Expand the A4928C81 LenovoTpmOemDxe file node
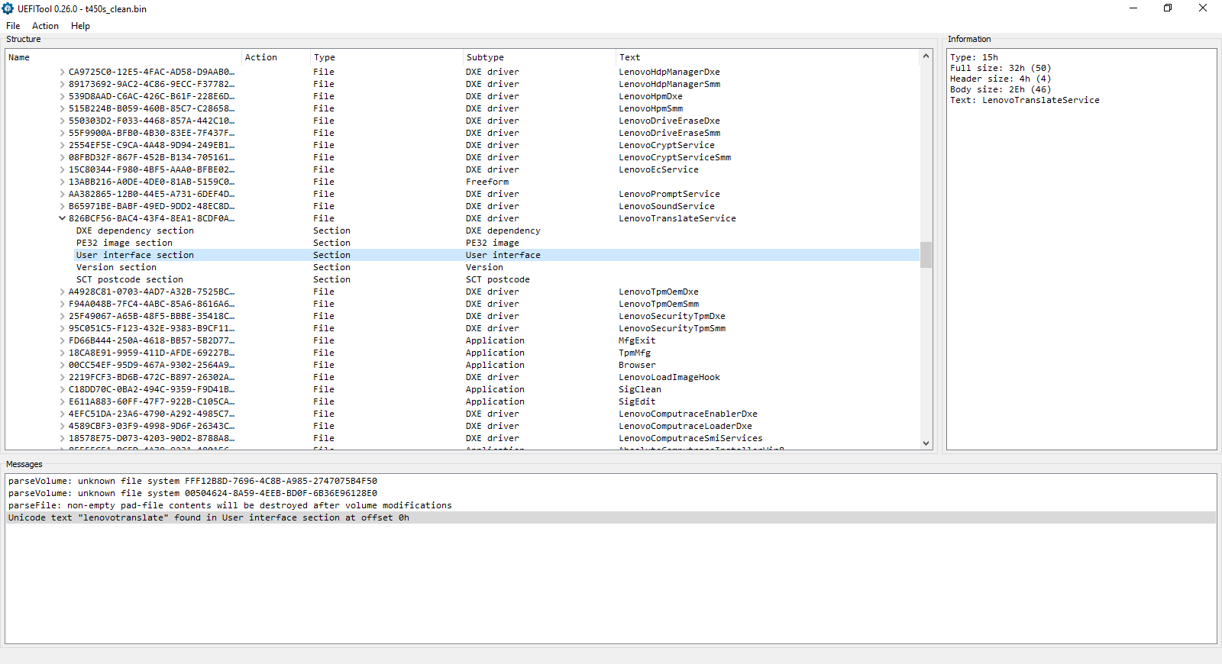Viewport: 1222px width, 664px height. pyautogui.click(x=63, y=292)
